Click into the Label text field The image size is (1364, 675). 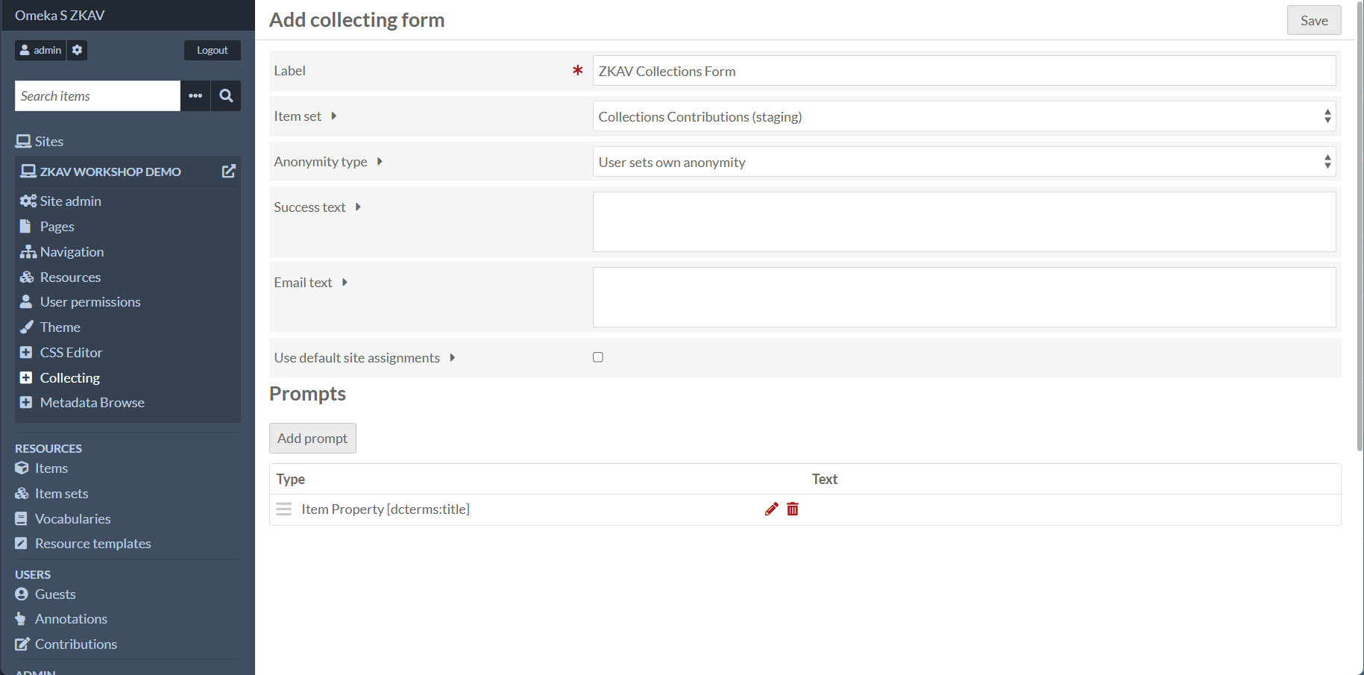tap(964, 71)
